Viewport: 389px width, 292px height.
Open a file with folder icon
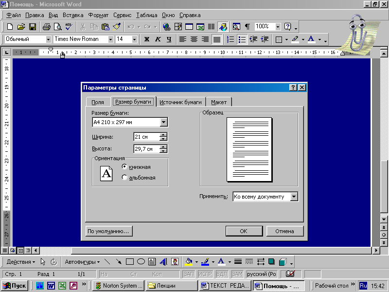point(21,27)
